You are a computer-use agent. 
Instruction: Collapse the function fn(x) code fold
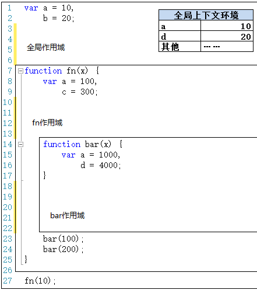point(20,71)
